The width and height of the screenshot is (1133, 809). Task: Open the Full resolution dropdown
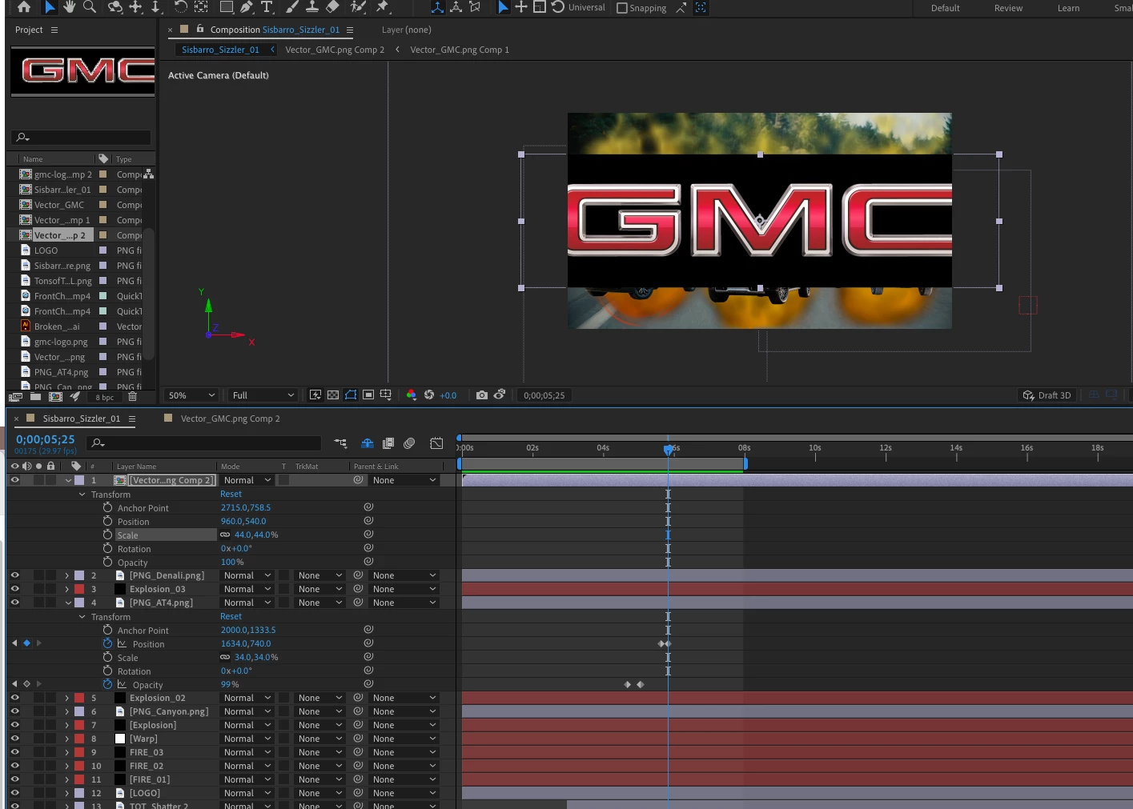263,395
